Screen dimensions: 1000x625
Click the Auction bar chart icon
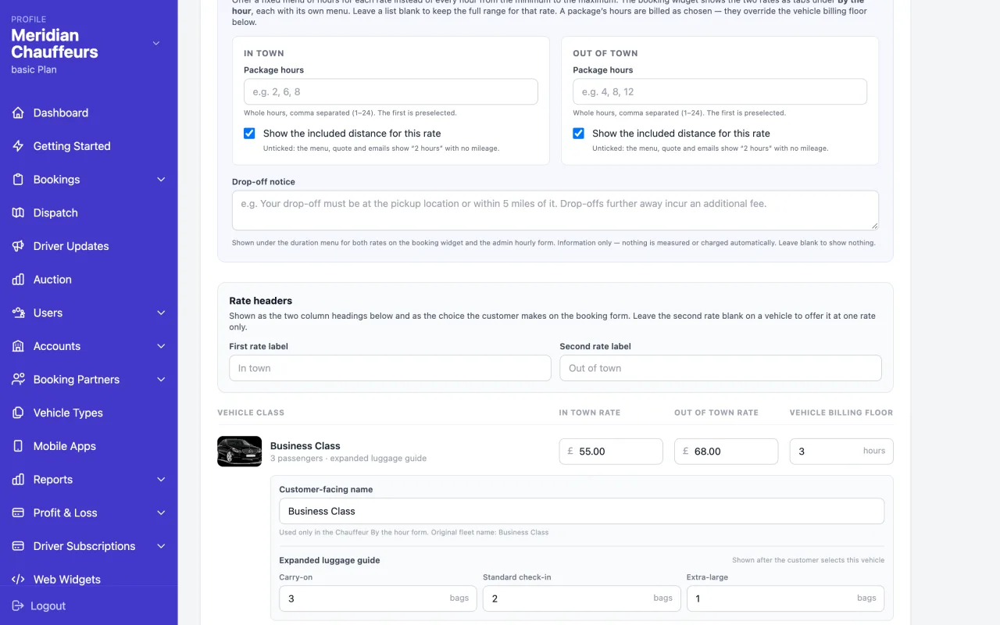click(18, 280)
